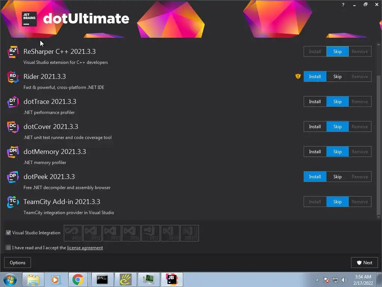Open Windows Explorer from the taskbar

click(x=33, y=280)
